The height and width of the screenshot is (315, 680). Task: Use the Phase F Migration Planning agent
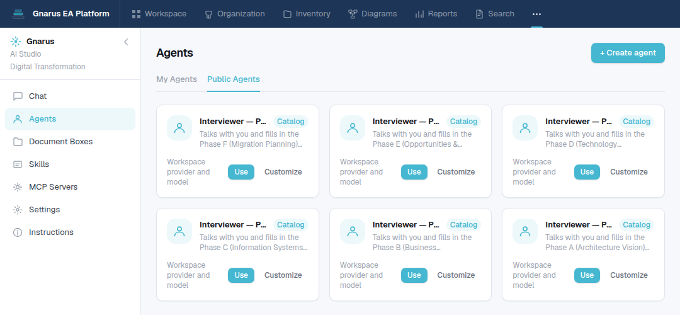[241, 172]
